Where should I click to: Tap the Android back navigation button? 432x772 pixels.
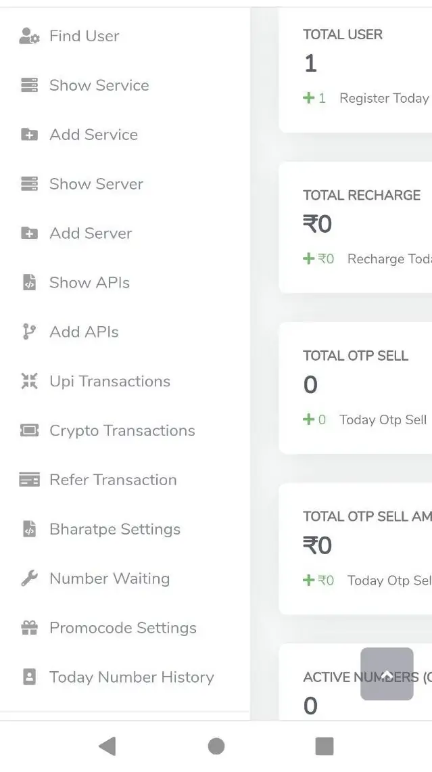(x=107, y=746)
